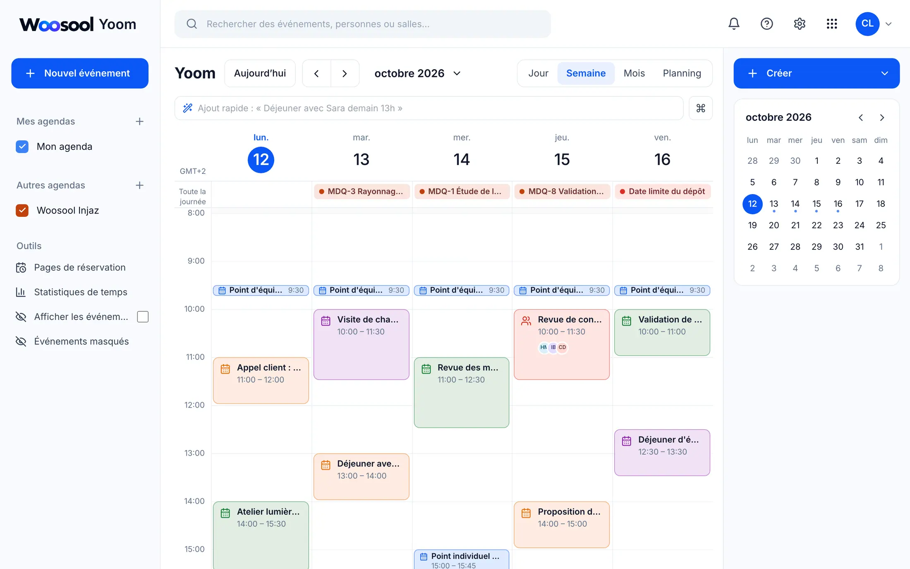Show next month in mini calendar
The image size is (910, 569).
(882, 118)
